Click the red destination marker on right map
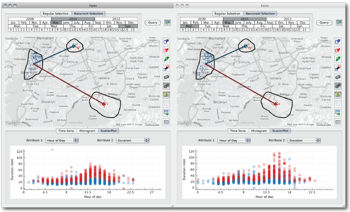350x212 pixels. tap(276, 104)
